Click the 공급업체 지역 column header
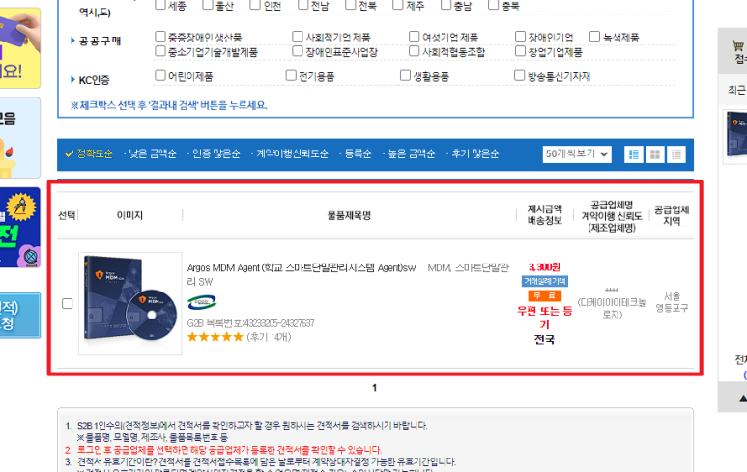The height and width of the screenshot is (472, 747). click(x=672, y=215)
